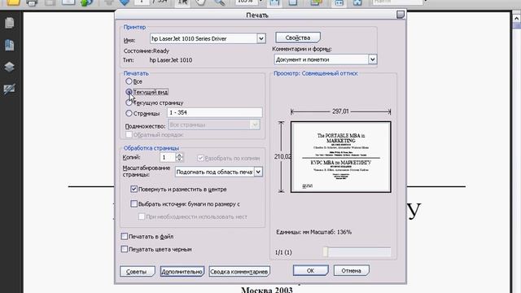Viewport: 521px width, 293px height.
Task: Click the find text field in toolbar
Action: point(397,2)
